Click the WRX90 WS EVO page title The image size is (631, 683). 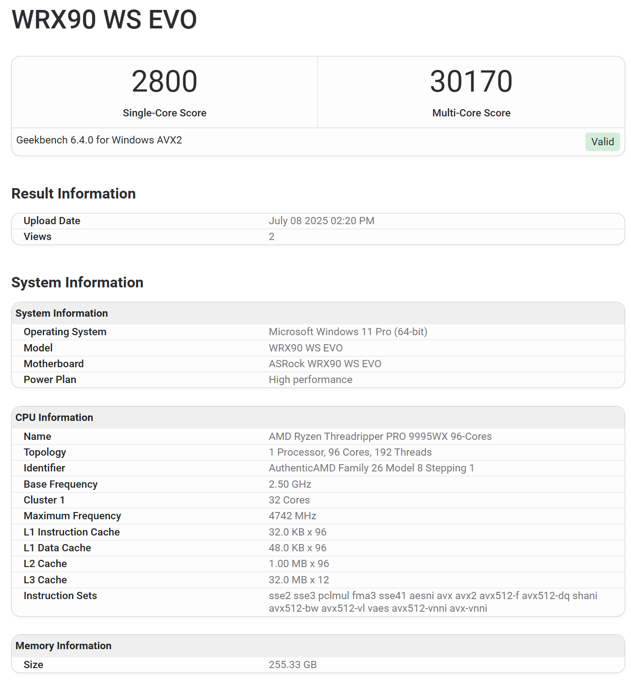pyautogui.click(x=104, y=20)
